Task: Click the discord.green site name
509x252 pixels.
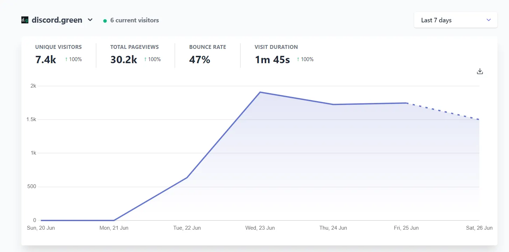Action: (57, 20)
